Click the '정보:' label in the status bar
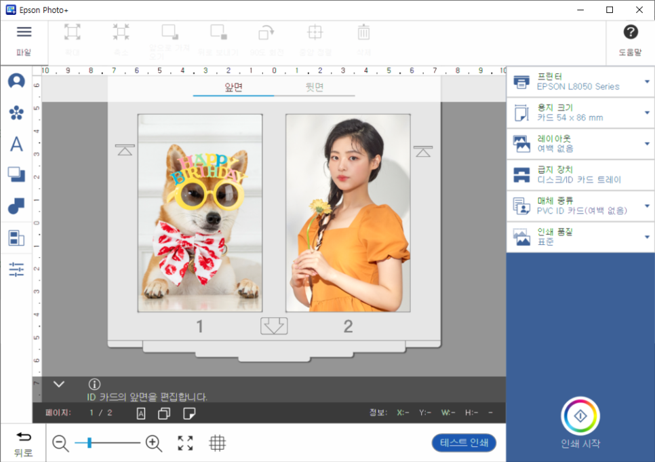 click(378, 412)
